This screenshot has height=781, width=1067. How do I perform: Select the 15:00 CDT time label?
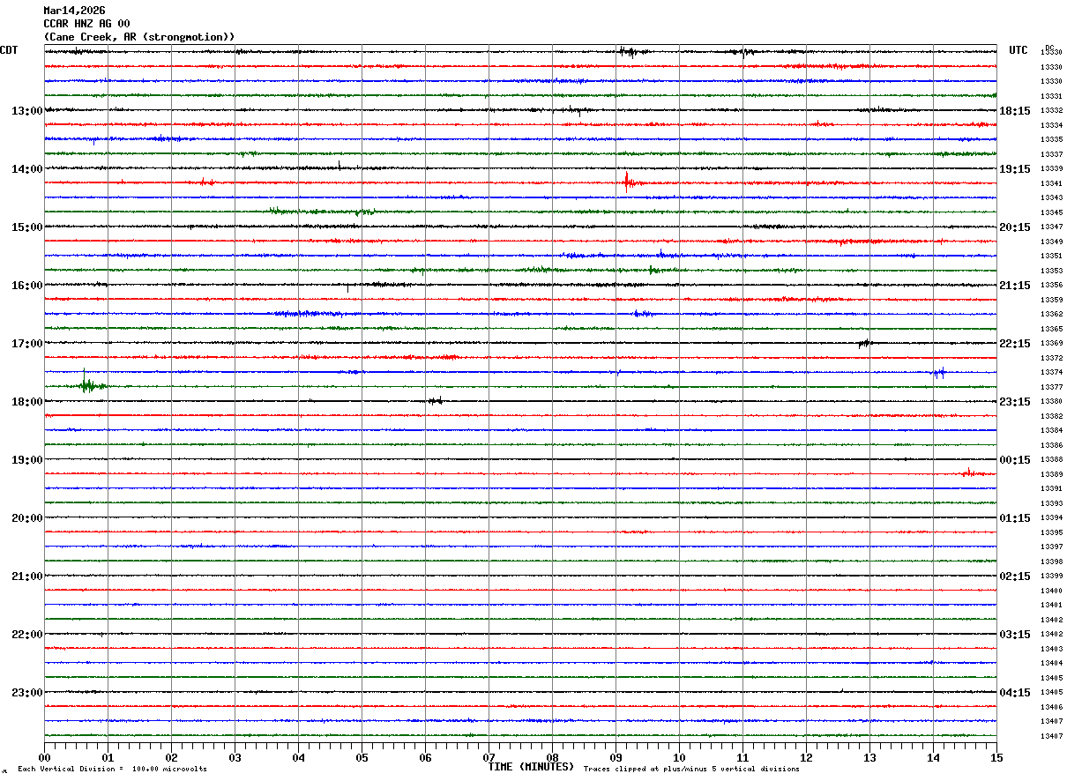(27, 227)
